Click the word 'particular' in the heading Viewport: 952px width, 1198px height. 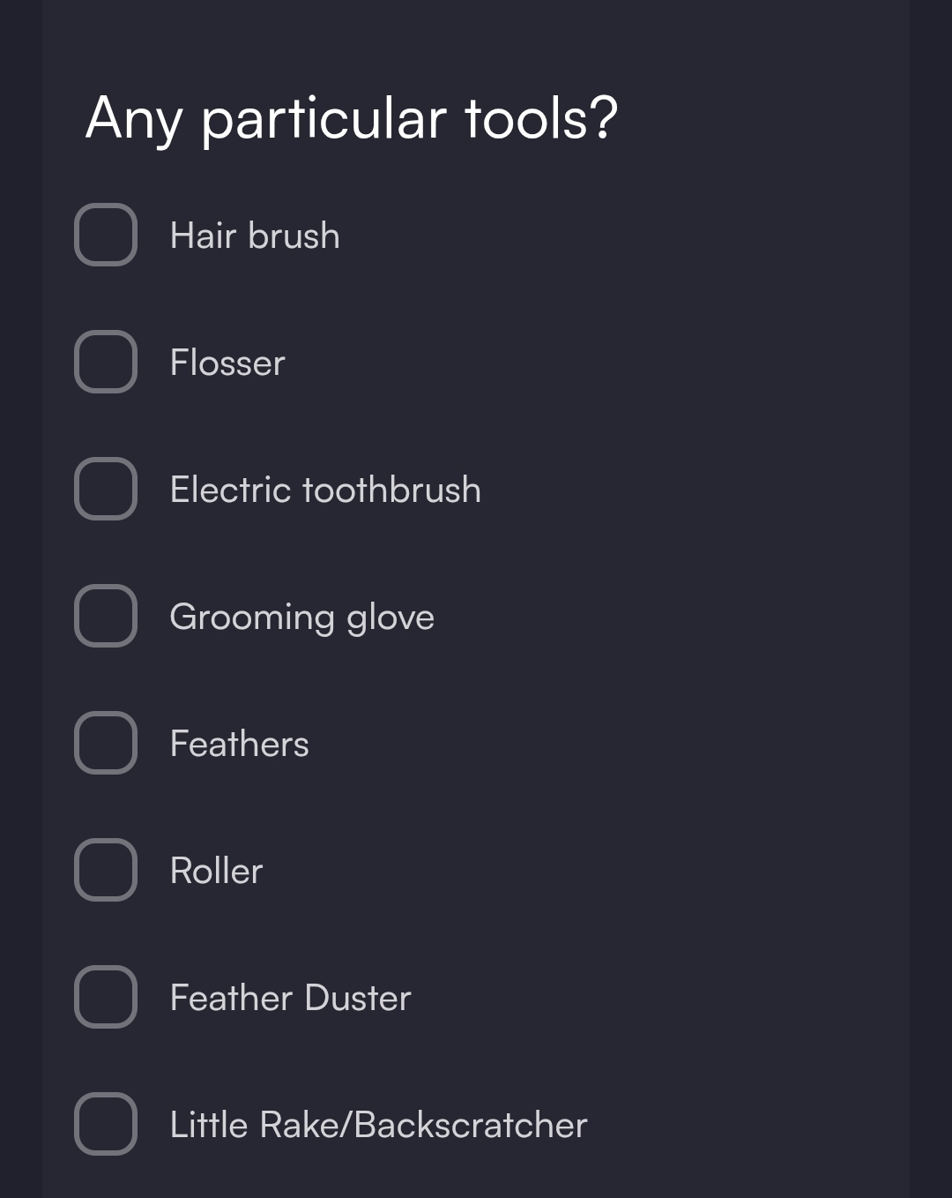pyautogui.click(x=324, y=120)
